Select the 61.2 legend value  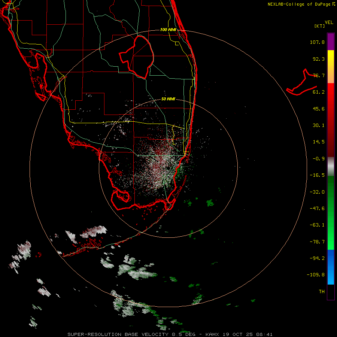pyautogui.click(x=319, y=92)
